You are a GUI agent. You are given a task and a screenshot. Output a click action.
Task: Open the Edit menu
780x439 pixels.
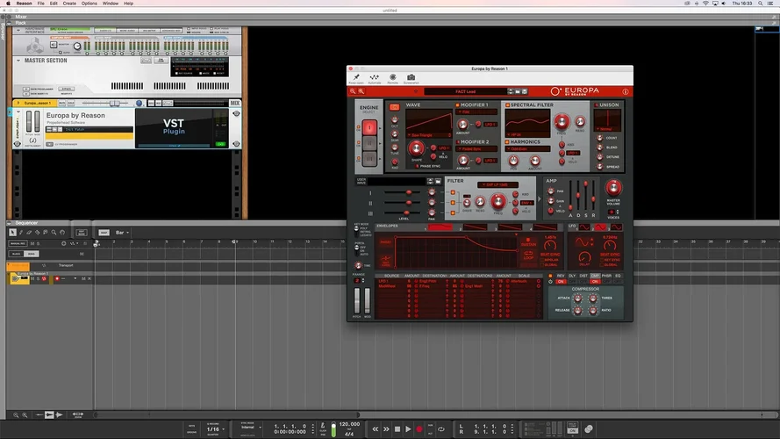click(x=54, y=4)
